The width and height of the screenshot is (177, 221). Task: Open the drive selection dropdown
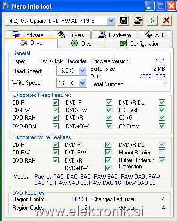[x=111, y=20]
